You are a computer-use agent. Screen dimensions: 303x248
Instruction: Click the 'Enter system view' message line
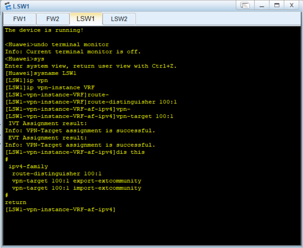tap(91, 66)
